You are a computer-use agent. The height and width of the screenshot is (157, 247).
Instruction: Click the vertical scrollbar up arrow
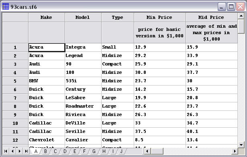[241, 16]
